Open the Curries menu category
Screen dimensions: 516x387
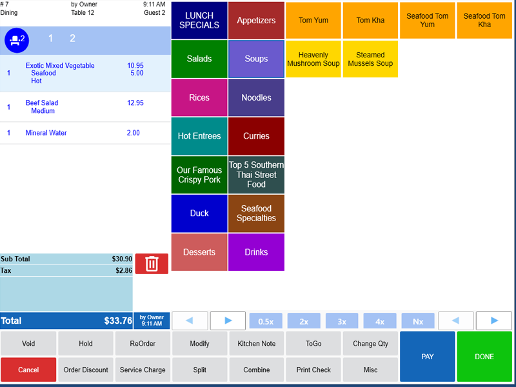256,136
